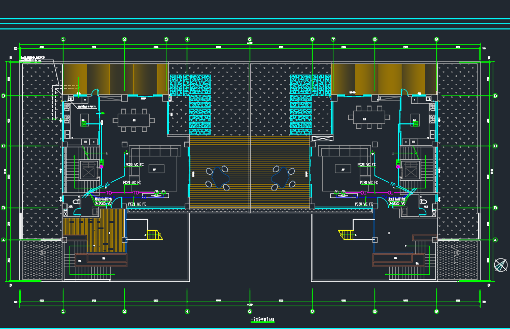Select grid bubble 9 on the top axis
510x329 pixels.
436,40
